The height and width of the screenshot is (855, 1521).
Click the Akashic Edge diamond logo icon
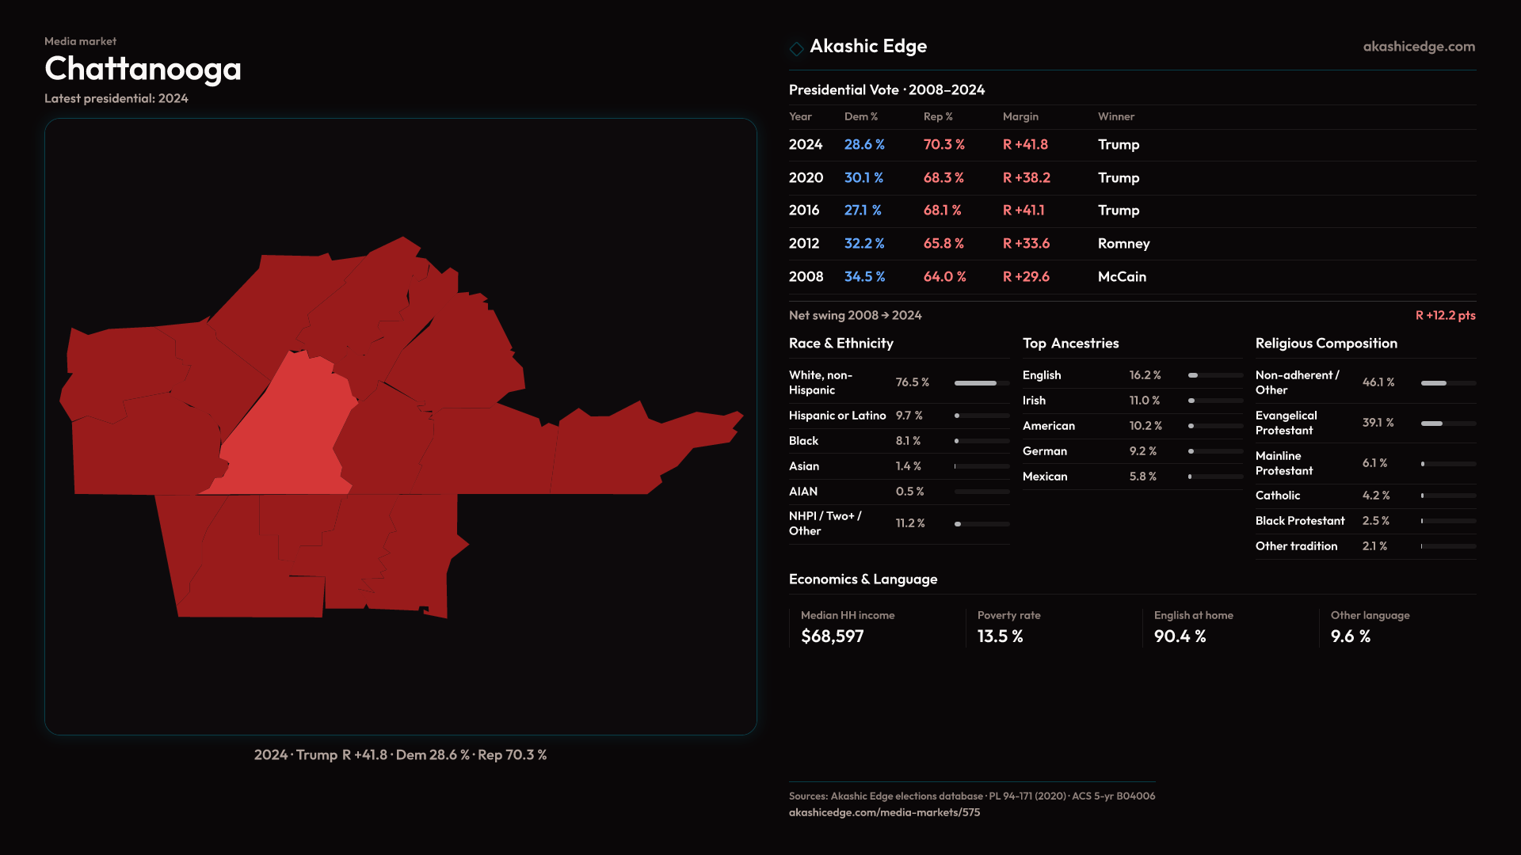pos(796,48)
